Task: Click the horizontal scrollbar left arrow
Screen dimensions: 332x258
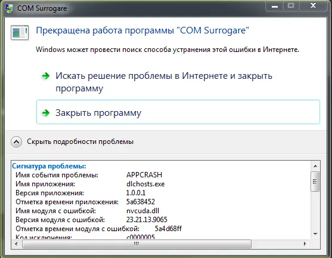Action: (16, 244)
